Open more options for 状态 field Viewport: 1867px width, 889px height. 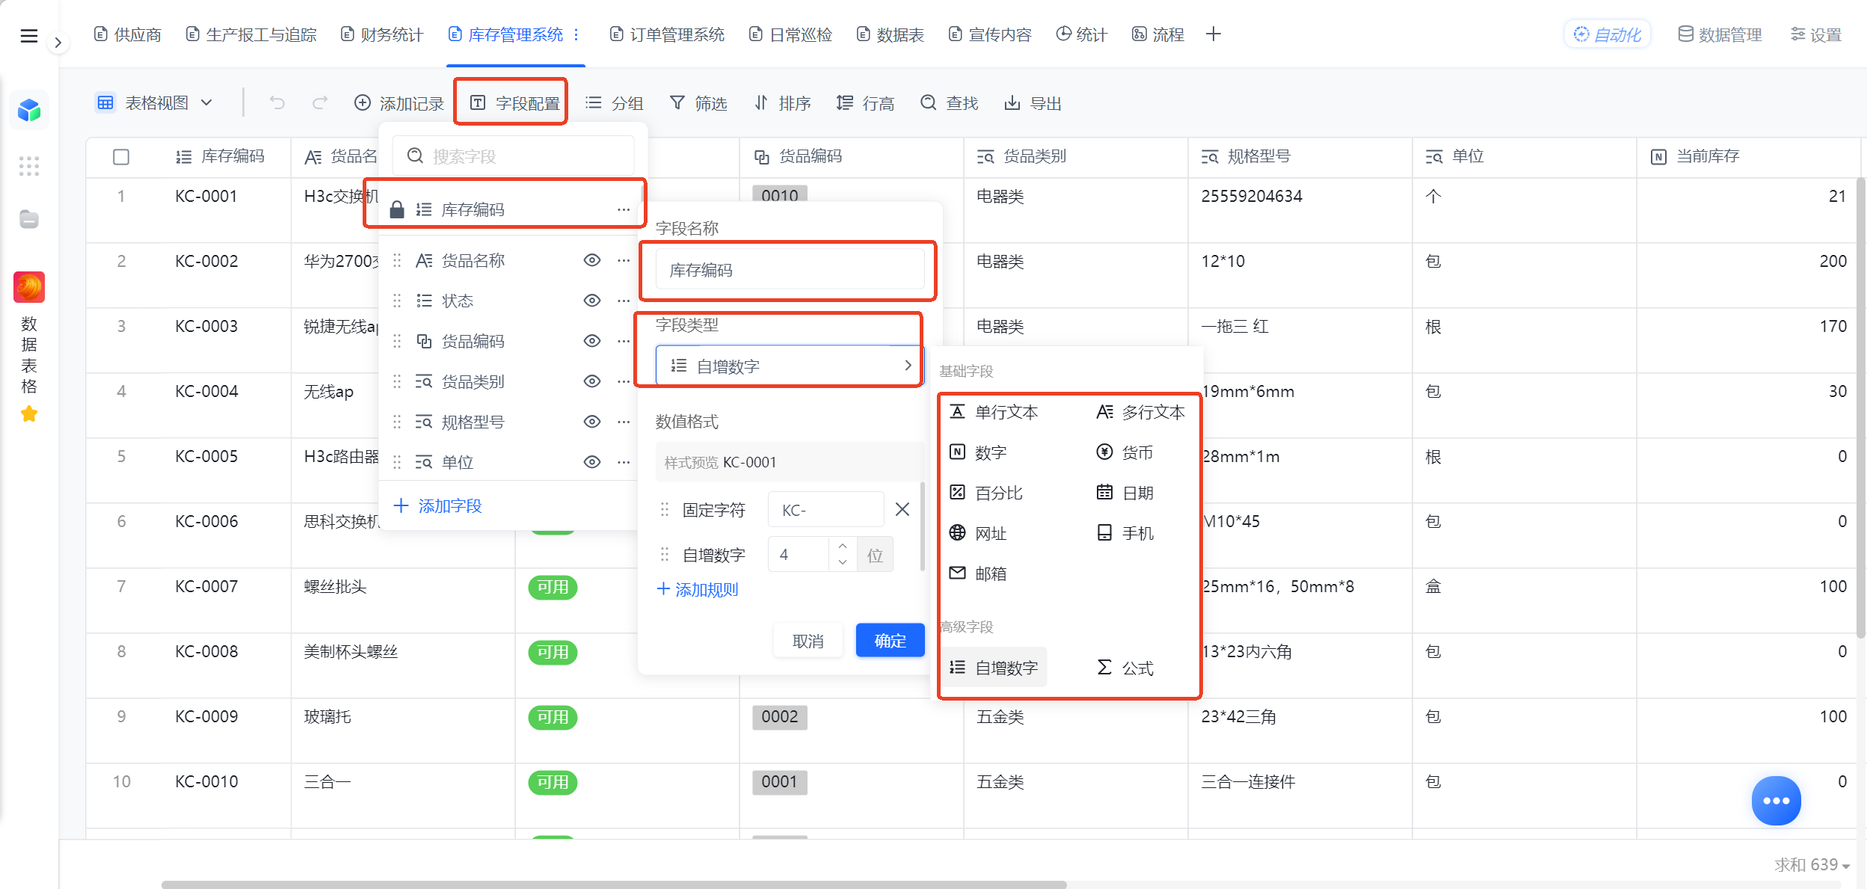624,301
